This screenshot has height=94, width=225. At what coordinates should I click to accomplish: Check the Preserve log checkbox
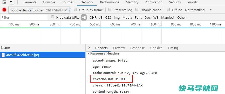coord(110,10)
